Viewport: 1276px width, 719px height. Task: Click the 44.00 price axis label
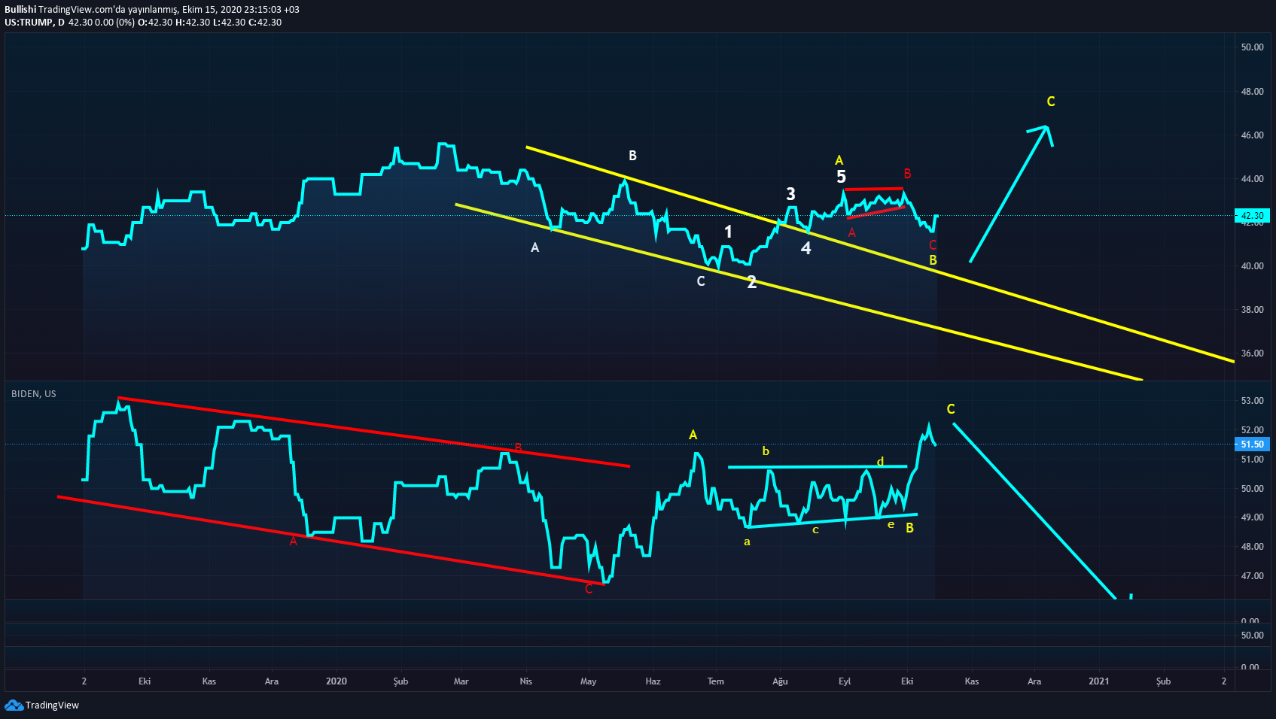pyautogui.click(x=1253, y=179)
